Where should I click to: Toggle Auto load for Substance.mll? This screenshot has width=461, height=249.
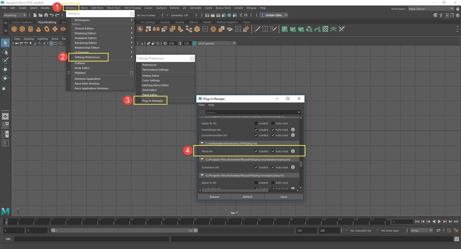[273, 167]
